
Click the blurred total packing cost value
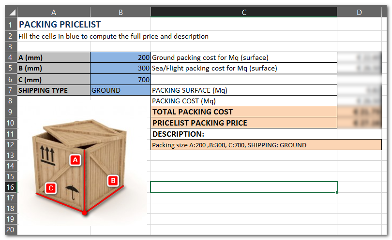coord(359,112)
